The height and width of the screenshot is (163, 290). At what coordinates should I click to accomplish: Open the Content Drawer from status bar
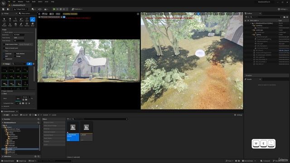coord(8,161)
